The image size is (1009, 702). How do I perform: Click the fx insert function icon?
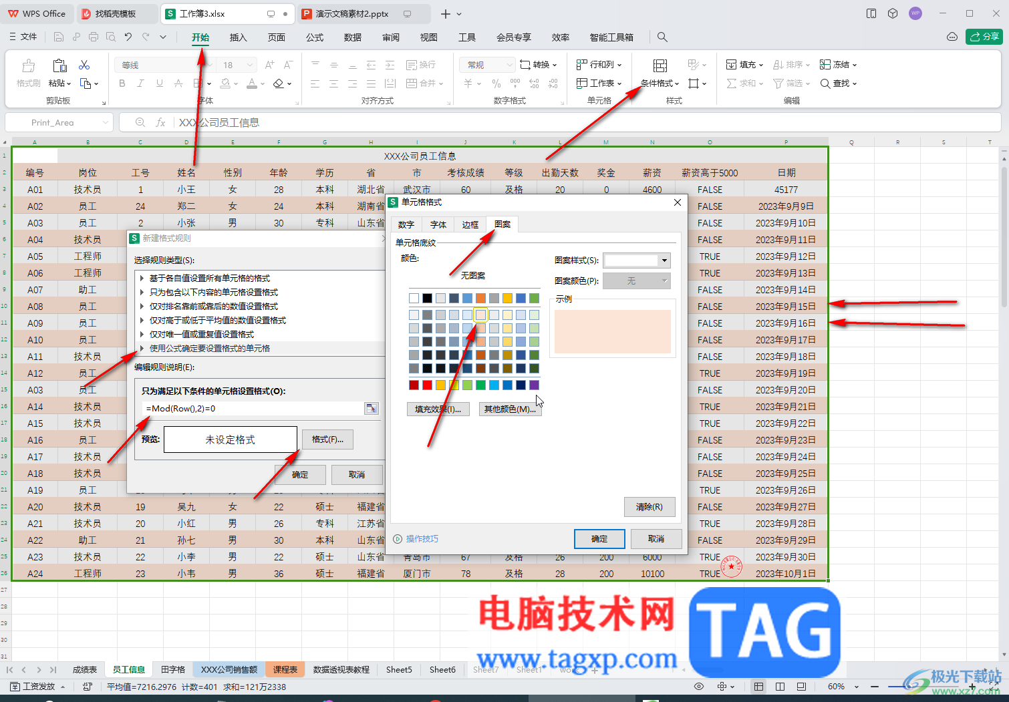(x=160, y=123)
